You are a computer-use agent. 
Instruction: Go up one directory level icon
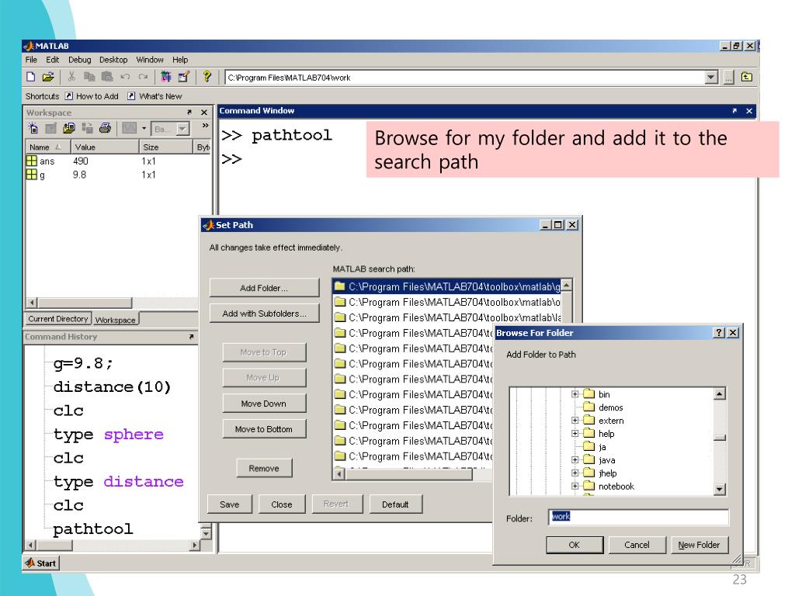747,77
